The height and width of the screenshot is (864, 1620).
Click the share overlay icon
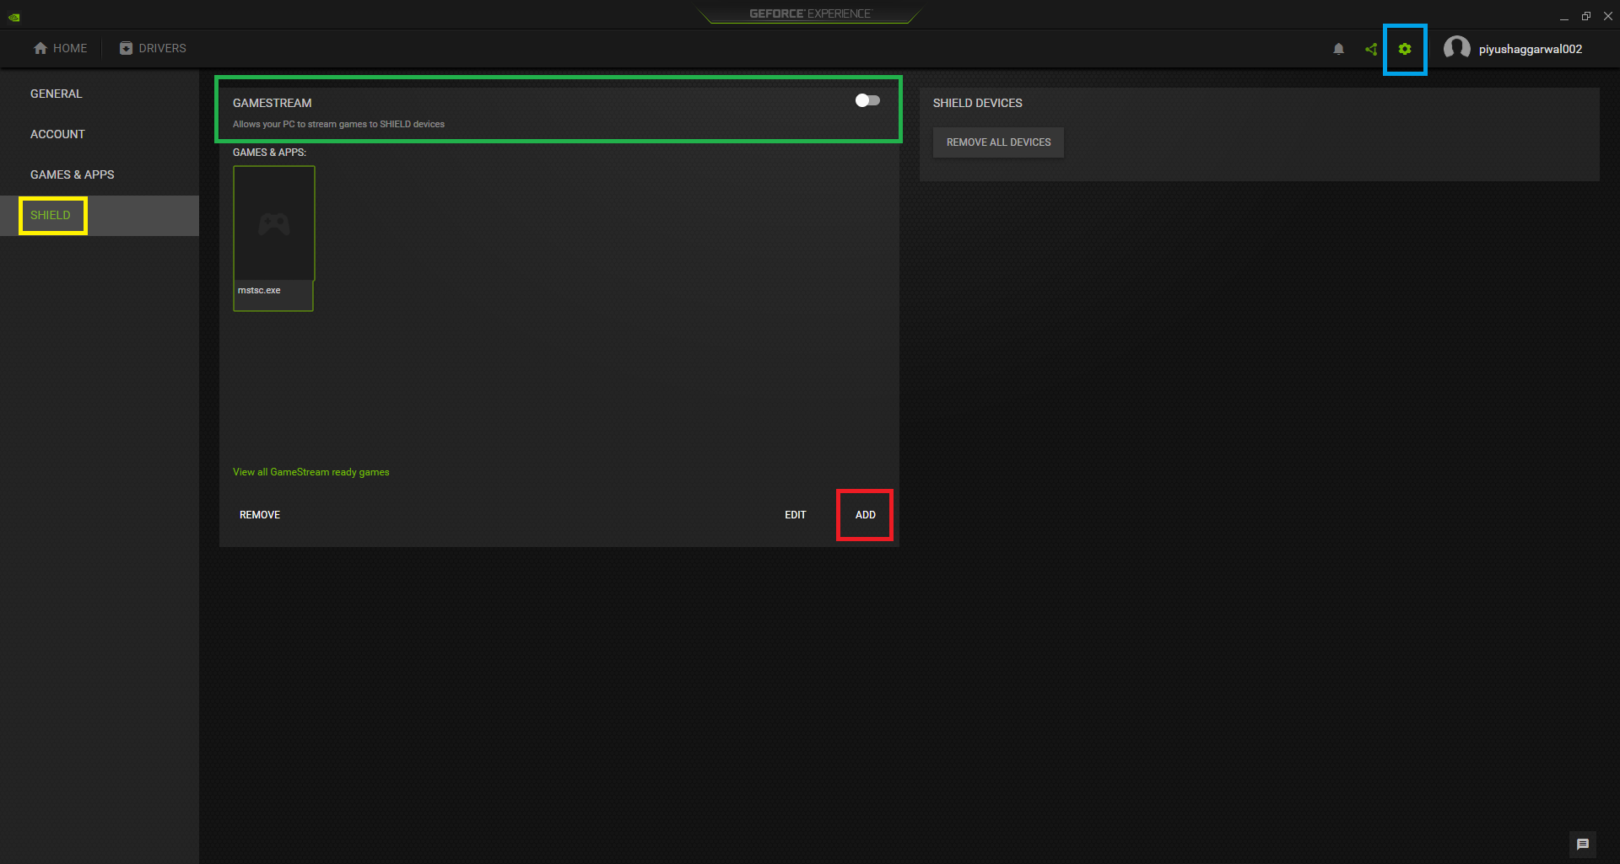point(1371,49)
